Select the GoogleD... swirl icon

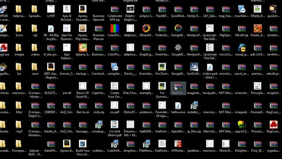(x=178, y=28)
